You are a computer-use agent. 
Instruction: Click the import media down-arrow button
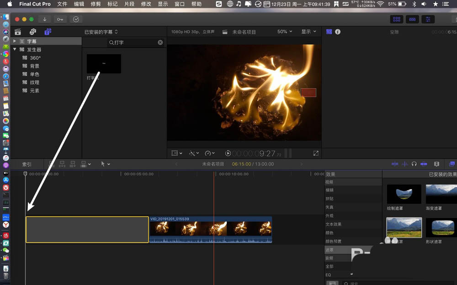(45, 19)
